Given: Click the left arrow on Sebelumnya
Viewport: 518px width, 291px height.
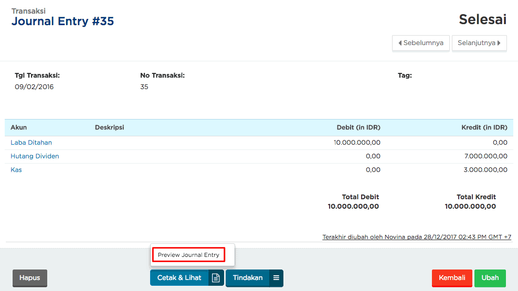Looking at the screenshot, I should pos(400,43).
